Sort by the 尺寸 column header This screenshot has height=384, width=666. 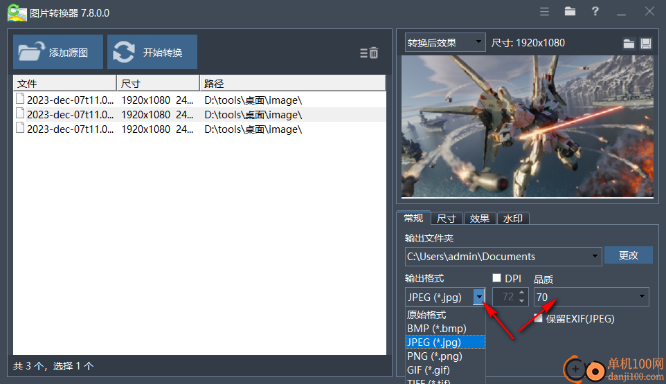pos(158,83)
